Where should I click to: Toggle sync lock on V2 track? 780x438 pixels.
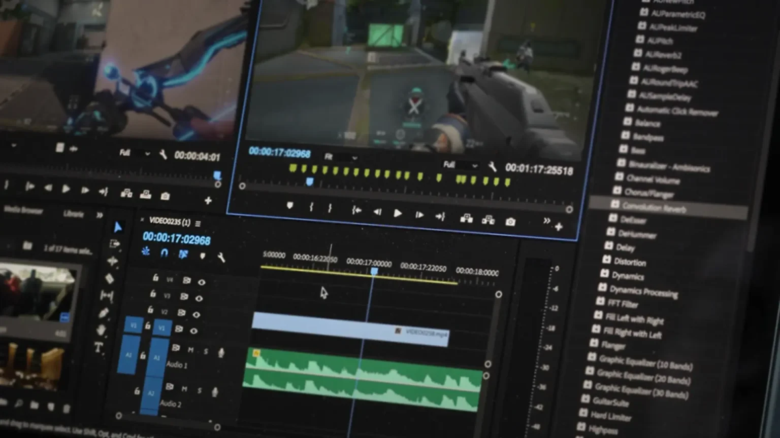[181, 312]
